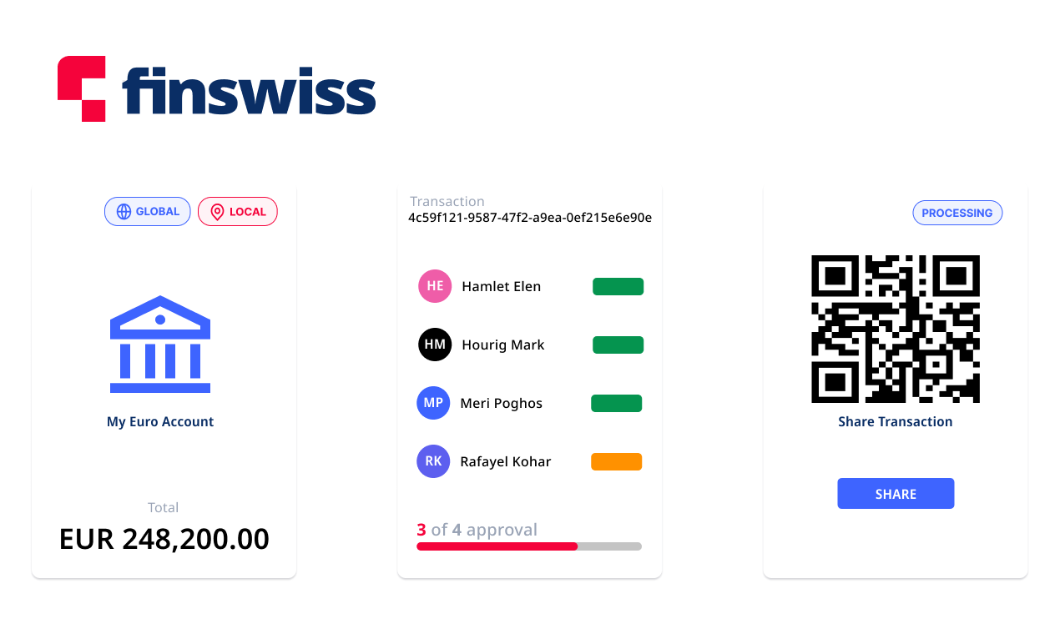Click the bank building icon
Screen dimensions: 1060x634
coord(160,344)
